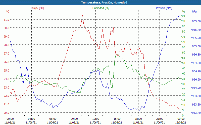201x125 pixels.
Task: Click the 25 humidity axis value
Action: click(184, 89)
